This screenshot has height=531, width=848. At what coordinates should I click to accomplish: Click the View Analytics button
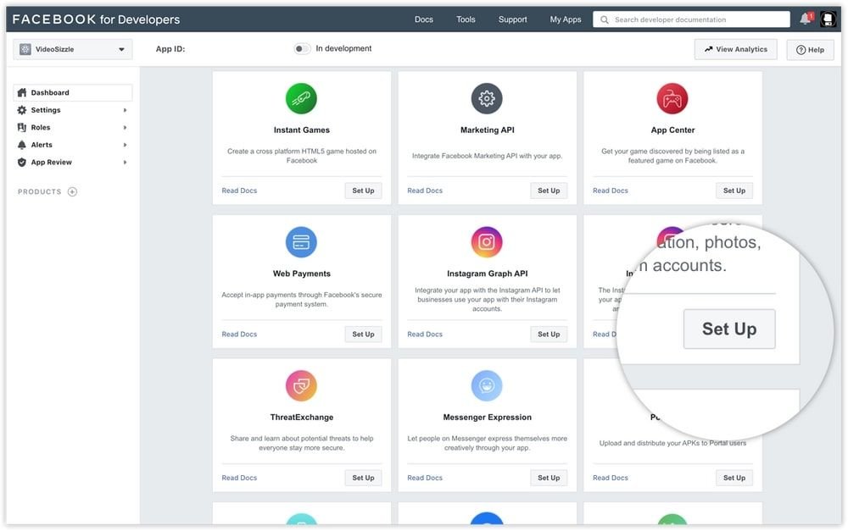coord(735,49)
